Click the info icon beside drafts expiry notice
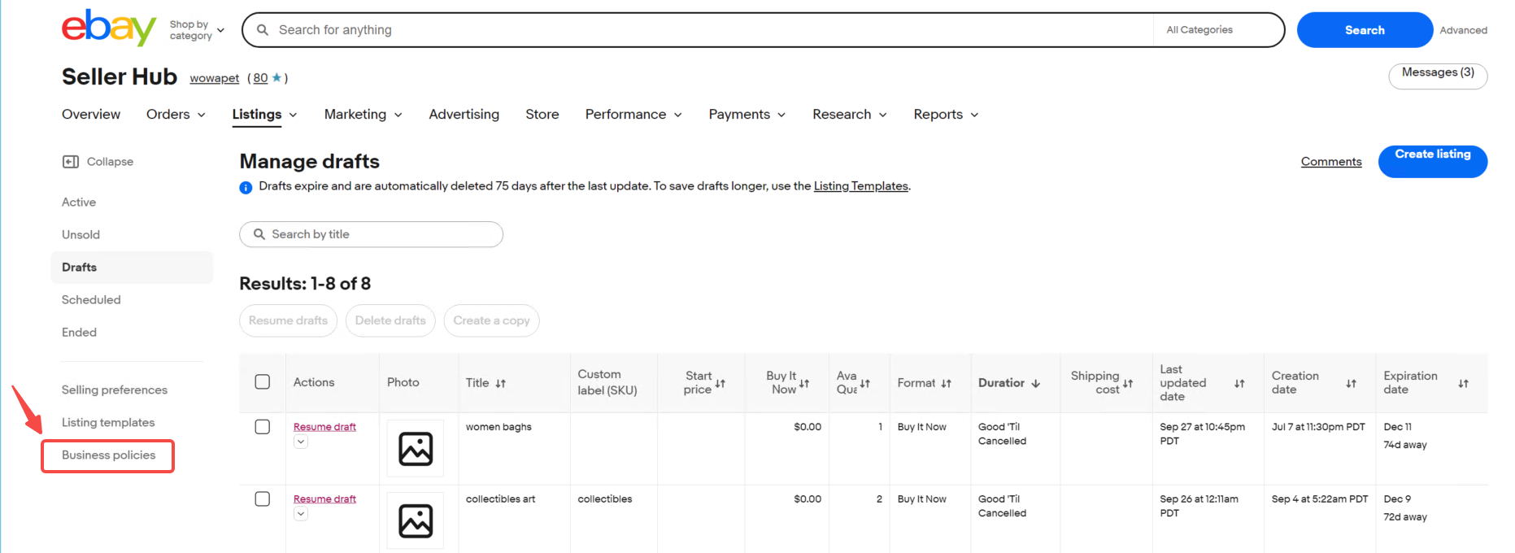 pyautogui.click(x=246, y=188)
